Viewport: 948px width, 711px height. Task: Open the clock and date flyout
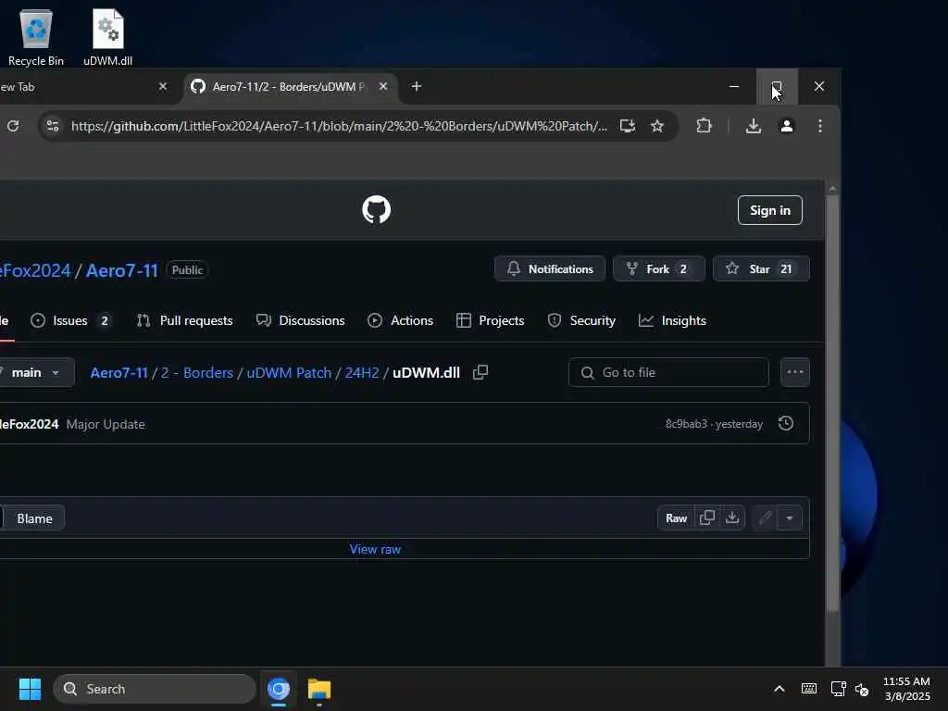point(907,689)
